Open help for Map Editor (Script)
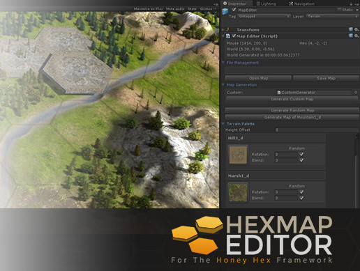This screenshot has width=360, height=271. click(x=351, y=36)
